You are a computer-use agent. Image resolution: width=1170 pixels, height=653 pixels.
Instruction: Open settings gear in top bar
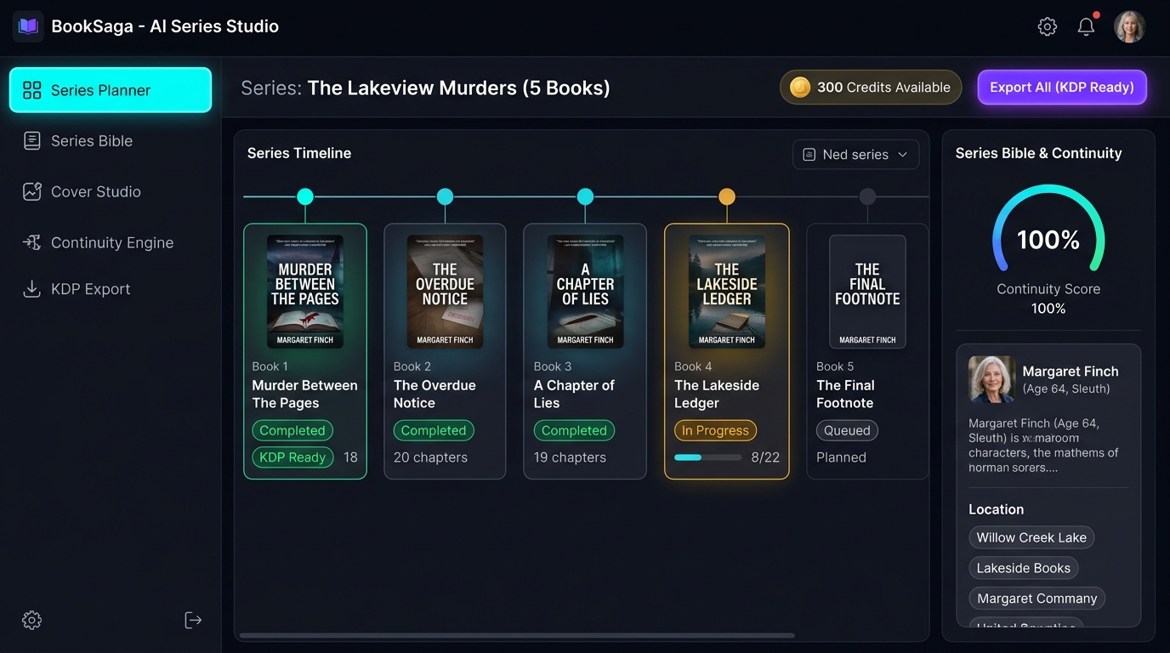coord(1048,26)
